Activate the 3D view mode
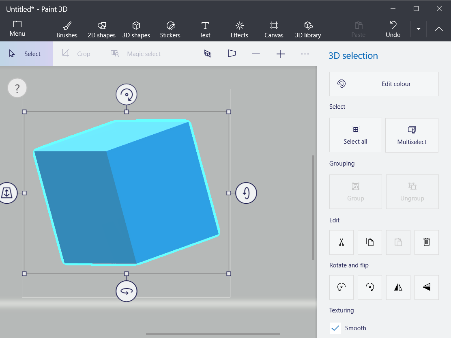The image size is (451, 338). (x=208, y=53)
